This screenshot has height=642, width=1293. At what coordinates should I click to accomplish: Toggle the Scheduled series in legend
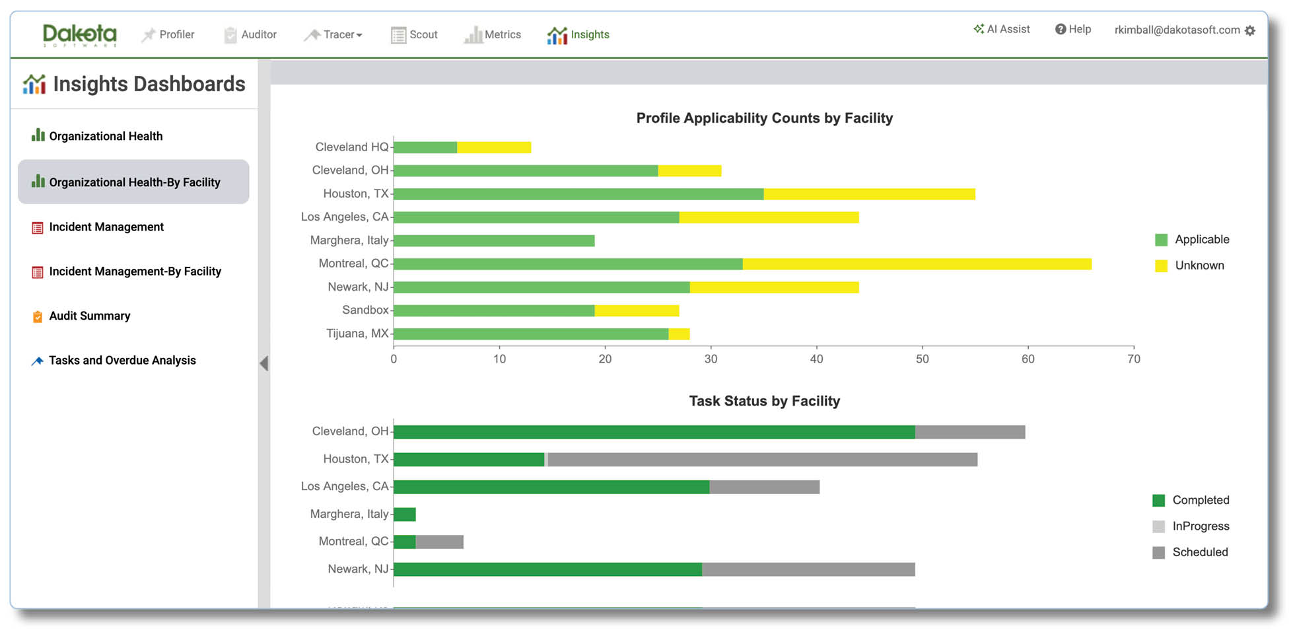1191,552
